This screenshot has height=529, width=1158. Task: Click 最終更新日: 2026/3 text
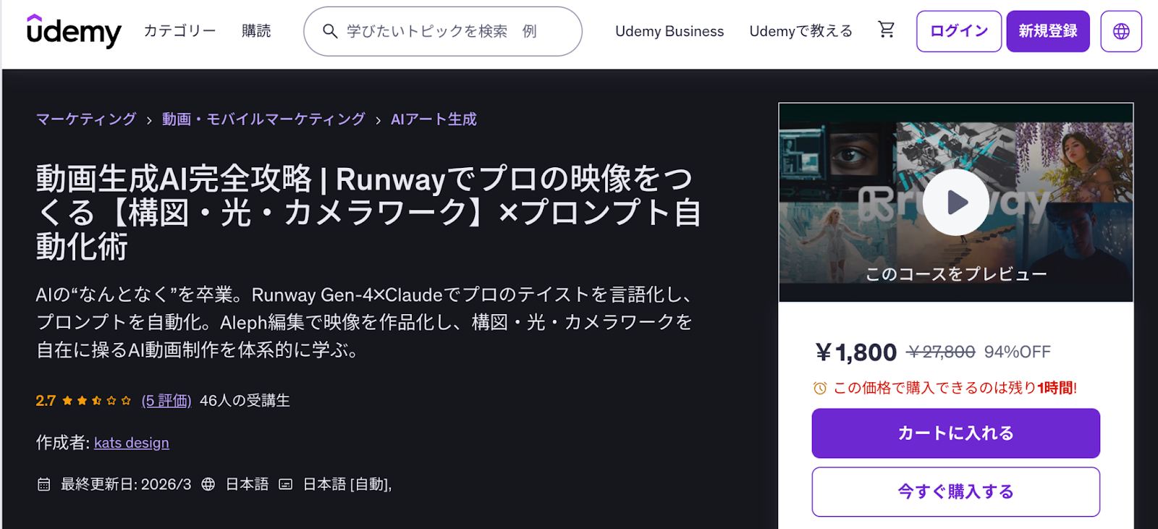pyautogui.click(x=126, y=484)
